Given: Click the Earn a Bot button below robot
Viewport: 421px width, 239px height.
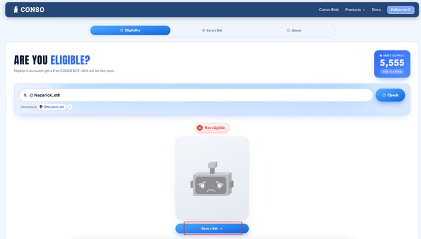Looking at the screenshot, I should 212,228.
